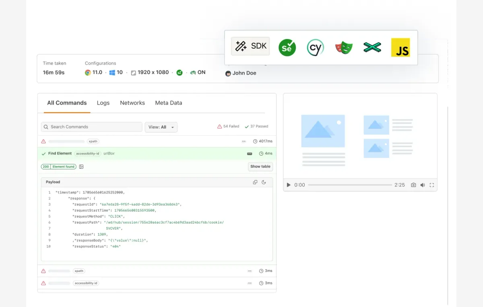Screen dimensions: 483x307
Task: Seek along the video progress bar
Action: (350, 185)
